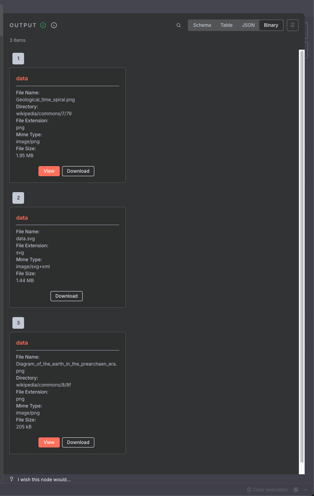The height and width of the screenshot is (496, 314).
Task: View the Geological_time_spiral.png file
Action: click(x=49, y=171)
